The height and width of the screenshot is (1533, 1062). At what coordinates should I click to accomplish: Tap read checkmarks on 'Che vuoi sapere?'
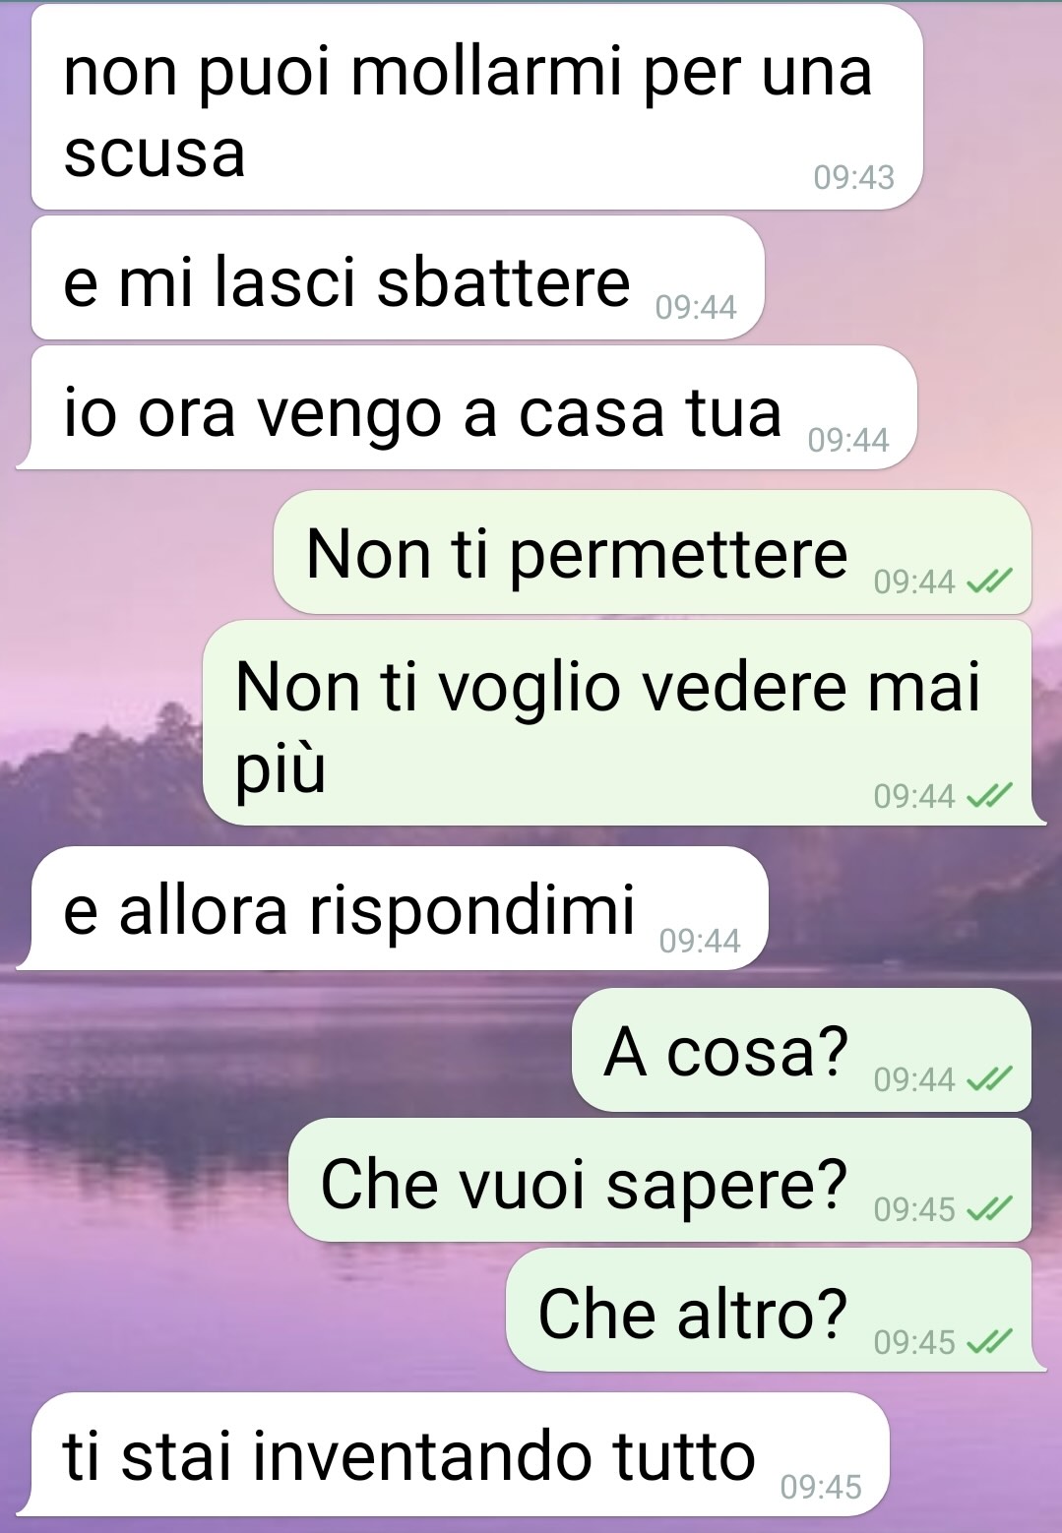(988, 1209)
